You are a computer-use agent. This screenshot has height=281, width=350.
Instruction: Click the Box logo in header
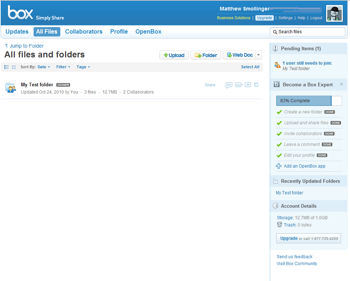[x=20, y=13]
